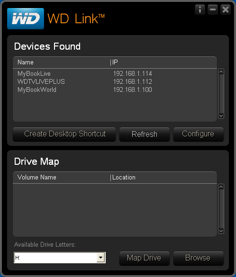
Task: Click the Location column header
Action: 124,178
